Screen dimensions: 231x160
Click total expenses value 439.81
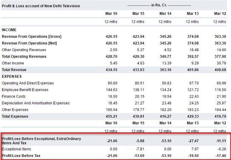tap(139, 116)
